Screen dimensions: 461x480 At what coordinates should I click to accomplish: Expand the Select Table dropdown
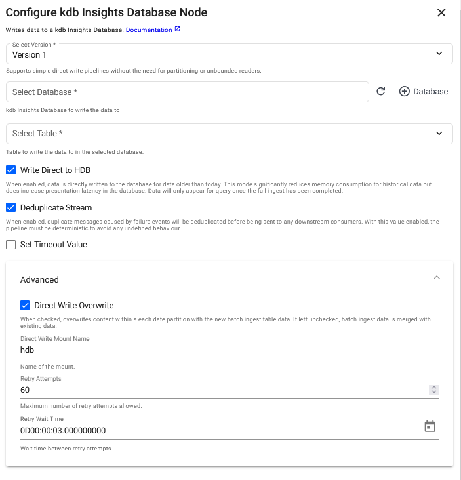(x=229, y=134)
